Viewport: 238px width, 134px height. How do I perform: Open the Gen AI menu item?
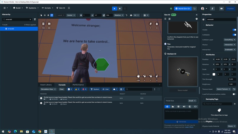point(61,8)
